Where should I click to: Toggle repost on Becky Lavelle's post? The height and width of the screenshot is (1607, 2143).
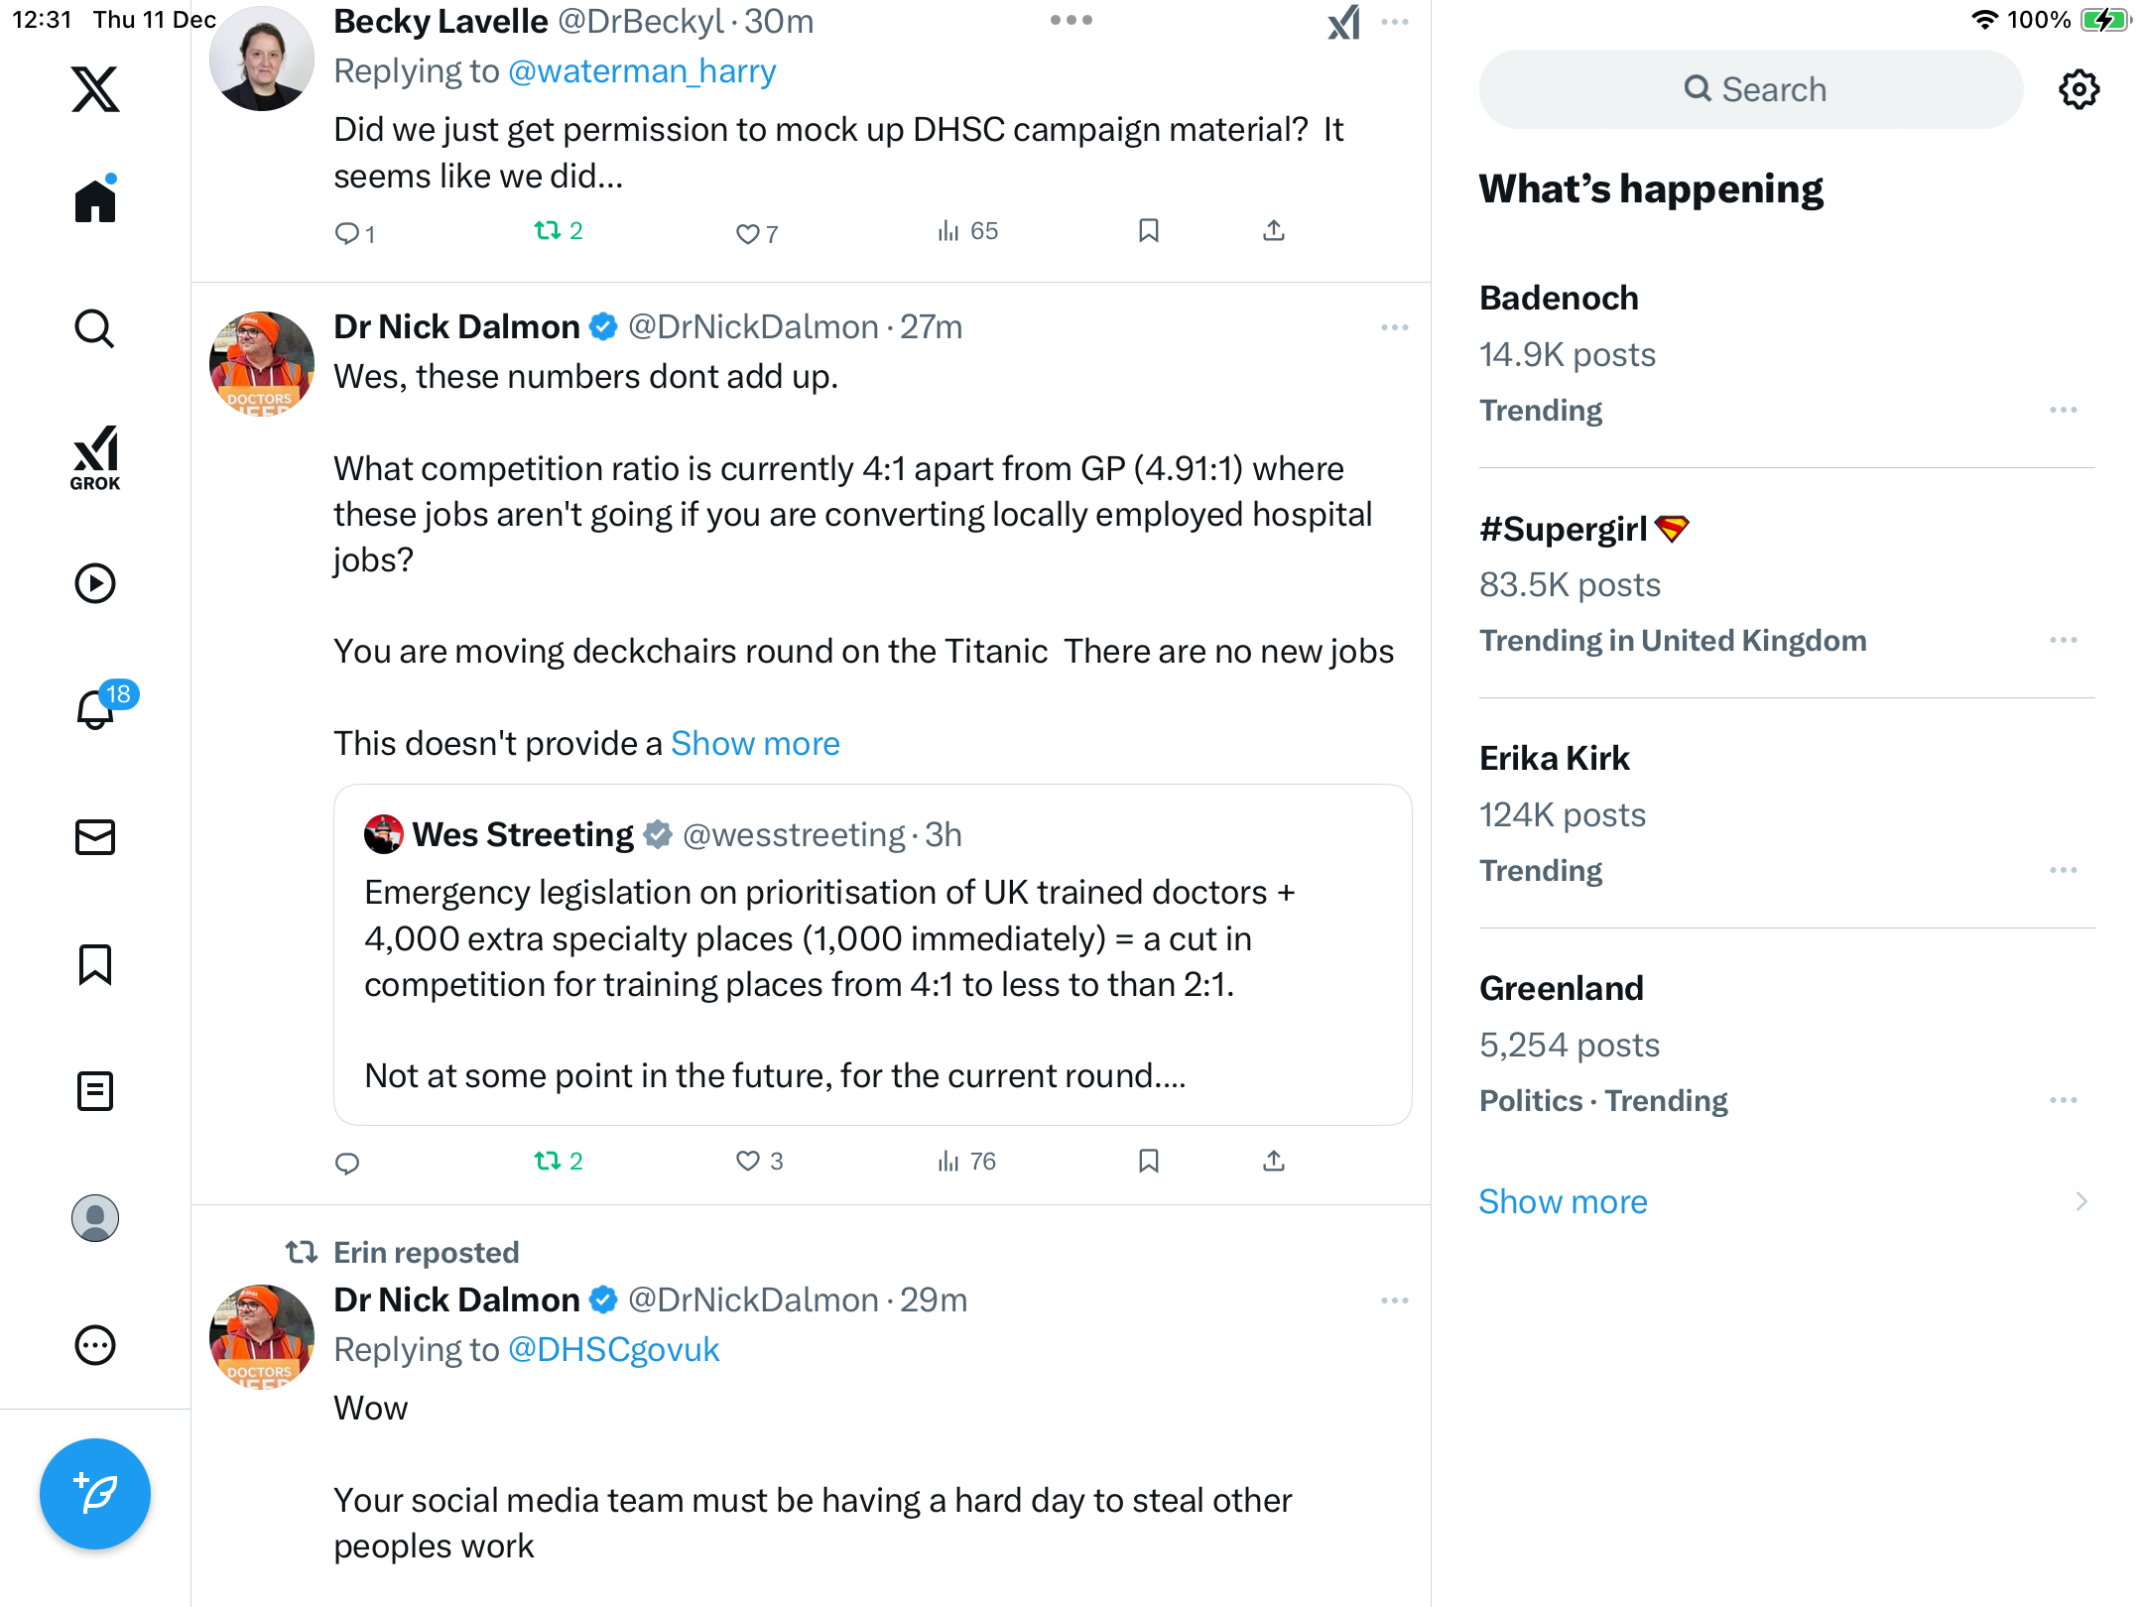[548, 231]
